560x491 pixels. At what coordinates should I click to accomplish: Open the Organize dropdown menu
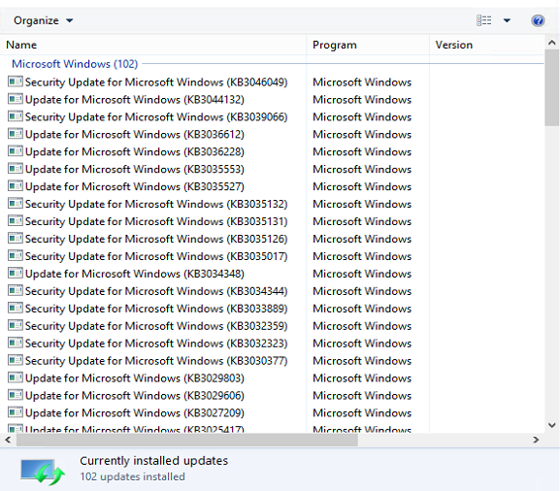(43, 20)
